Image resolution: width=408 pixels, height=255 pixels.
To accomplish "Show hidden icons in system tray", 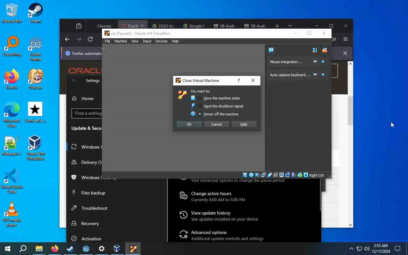I will 352,249.
